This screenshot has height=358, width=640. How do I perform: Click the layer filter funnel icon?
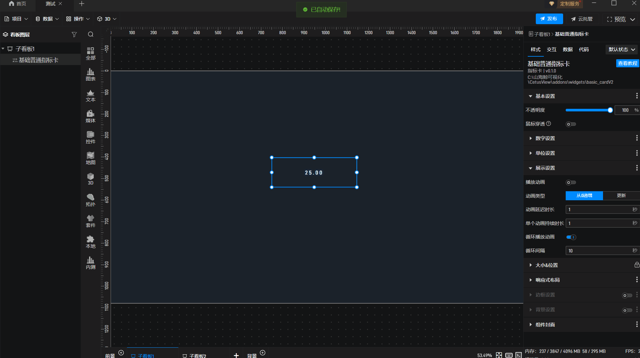click(x=74, y=34)
